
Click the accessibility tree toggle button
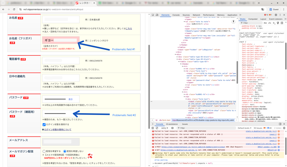[233, 21]
